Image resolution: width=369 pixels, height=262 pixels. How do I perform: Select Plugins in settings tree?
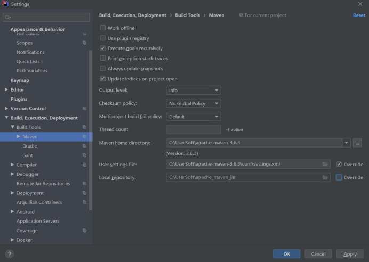[19, 99]
